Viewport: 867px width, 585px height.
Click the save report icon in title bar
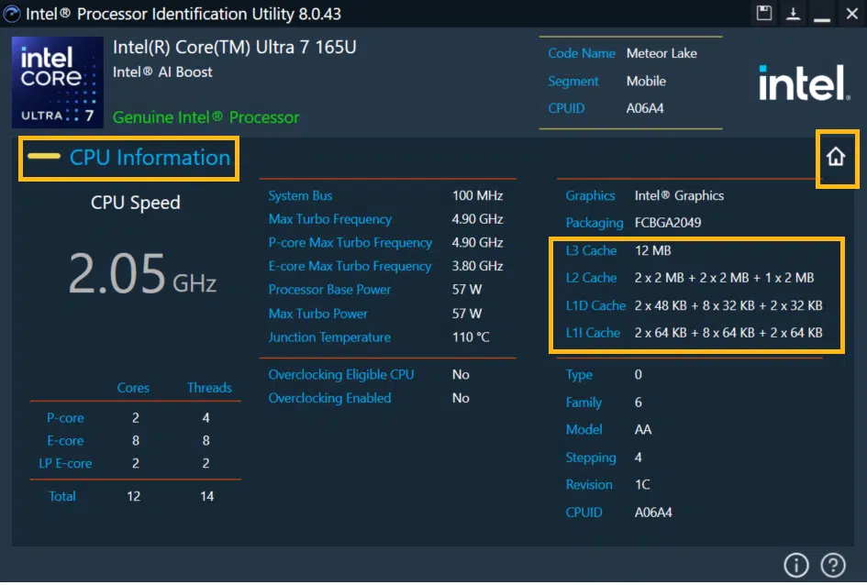pyautogui.click(x=763, y=13)
